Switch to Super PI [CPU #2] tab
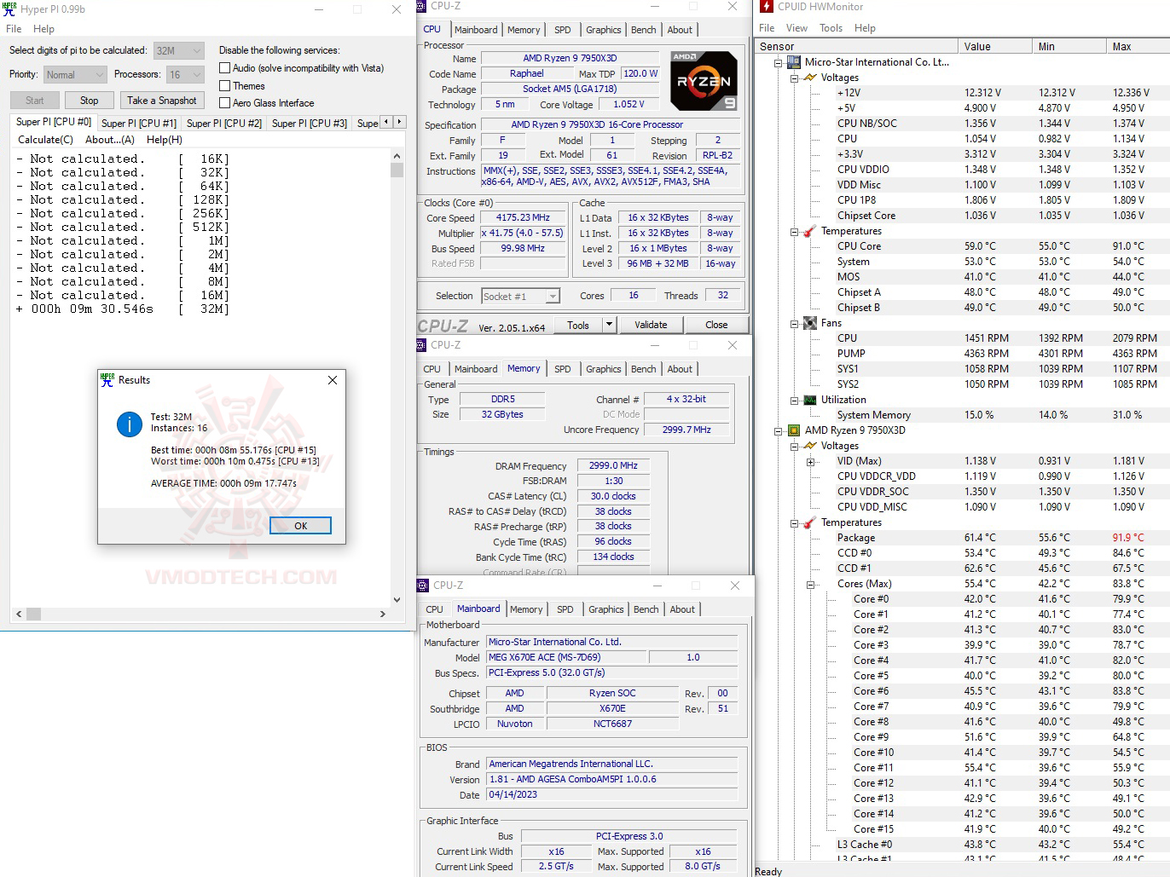This screenshot has height=877, width=1170. tap(224, 124)
